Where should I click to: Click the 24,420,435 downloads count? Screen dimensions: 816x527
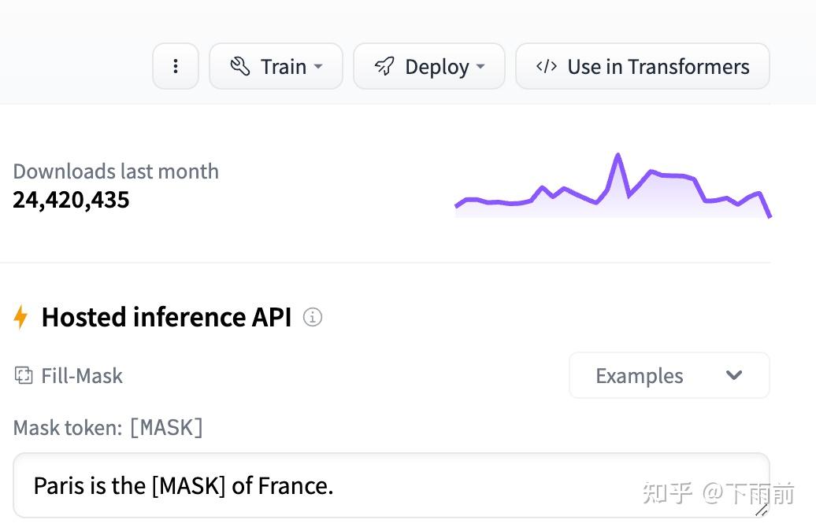(x=71, y=200)
